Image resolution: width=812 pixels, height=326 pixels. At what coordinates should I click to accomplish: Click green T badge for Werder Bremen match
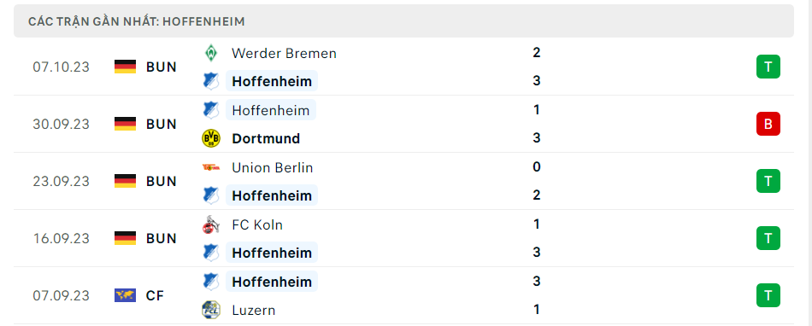point(768,67)
